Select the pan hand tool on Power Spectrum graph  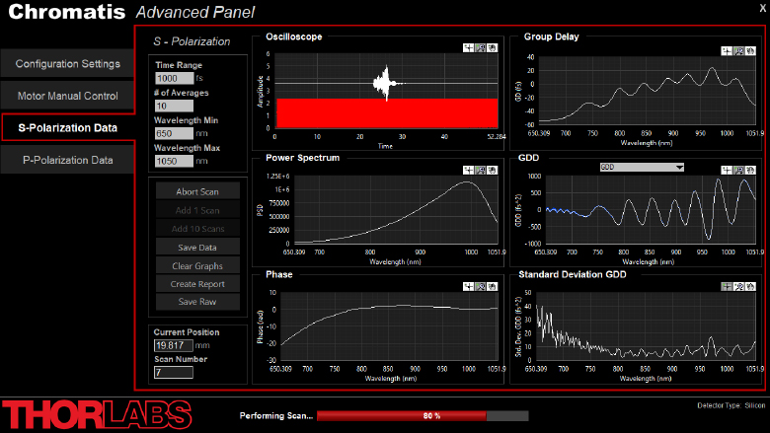pos(492,168)
